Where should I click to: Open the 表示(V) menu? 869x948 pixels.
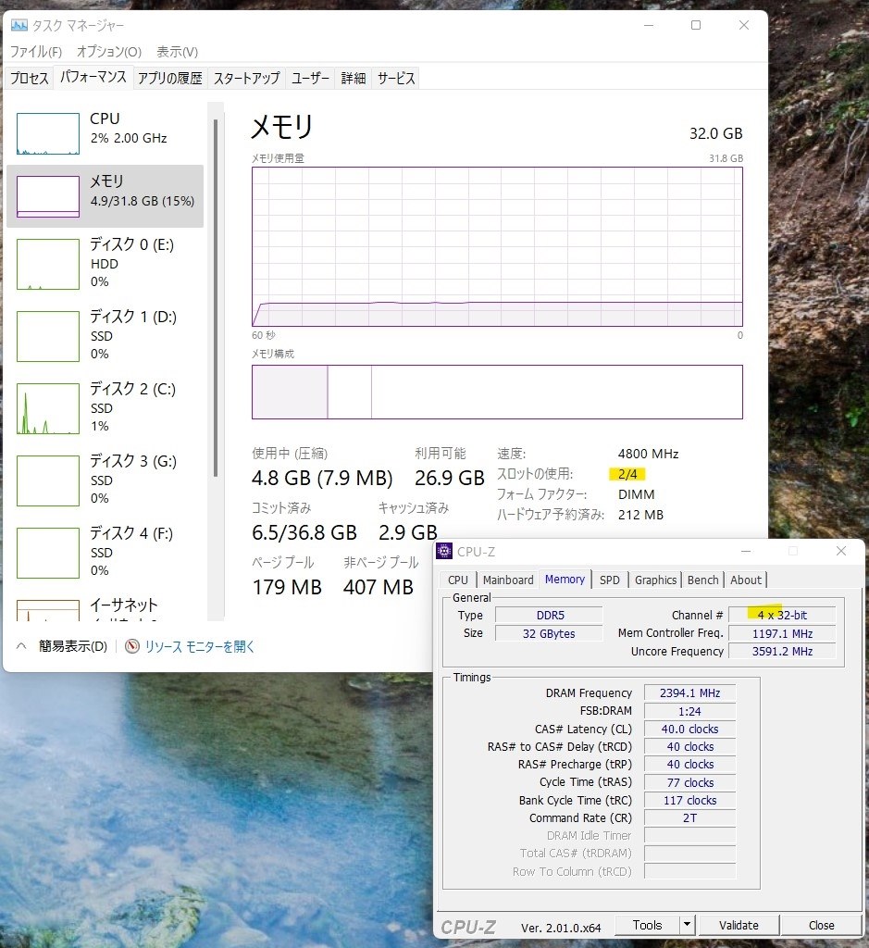[177, 52]
